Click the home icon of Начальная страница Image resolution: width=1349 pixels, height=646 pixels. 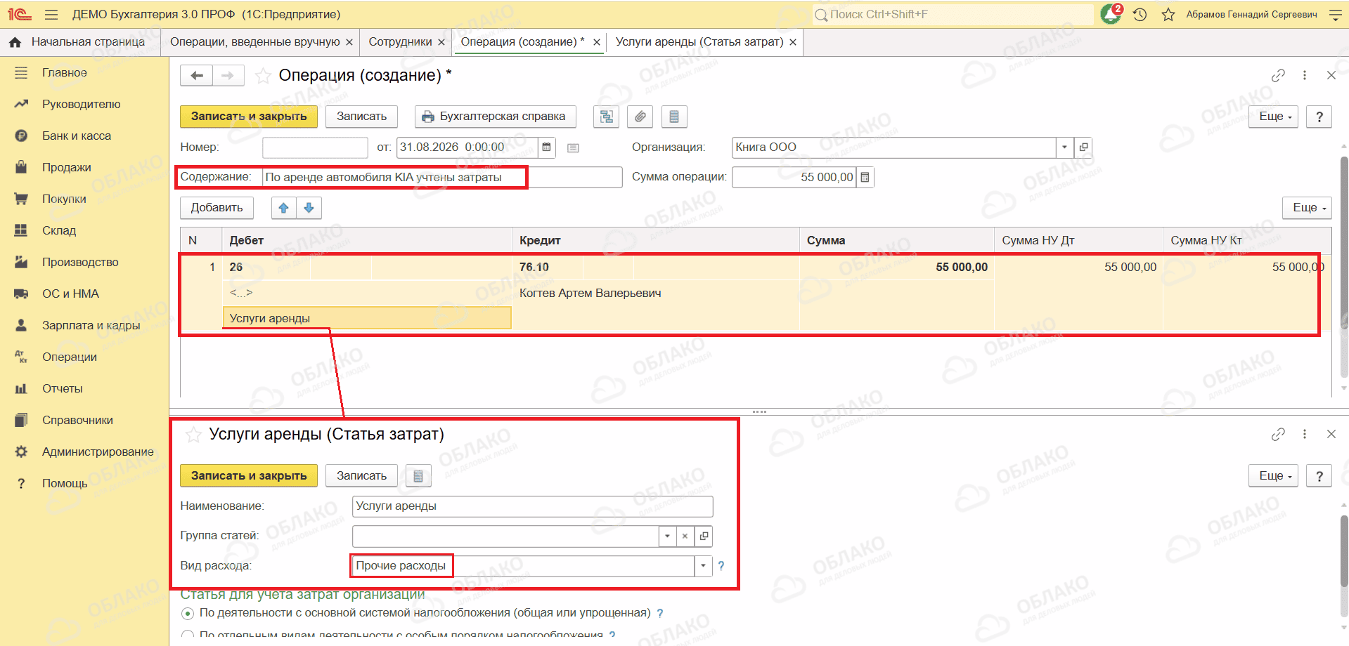(x=15, y=42)
